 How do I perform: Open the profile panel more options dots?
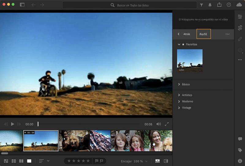pyautogui.click(x=228, y=34)
